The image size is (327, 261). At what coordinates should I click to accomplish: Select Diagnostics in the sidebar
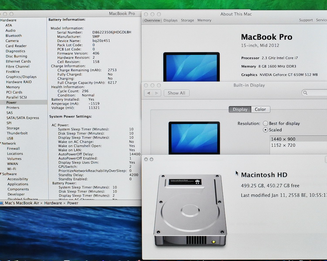[15, 51]
